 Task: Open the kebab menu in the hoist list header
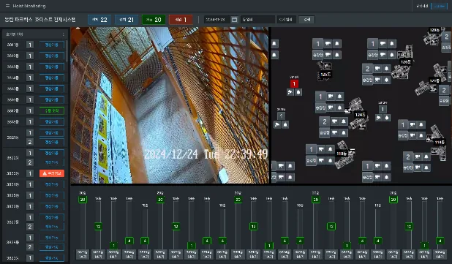[64, 34]
